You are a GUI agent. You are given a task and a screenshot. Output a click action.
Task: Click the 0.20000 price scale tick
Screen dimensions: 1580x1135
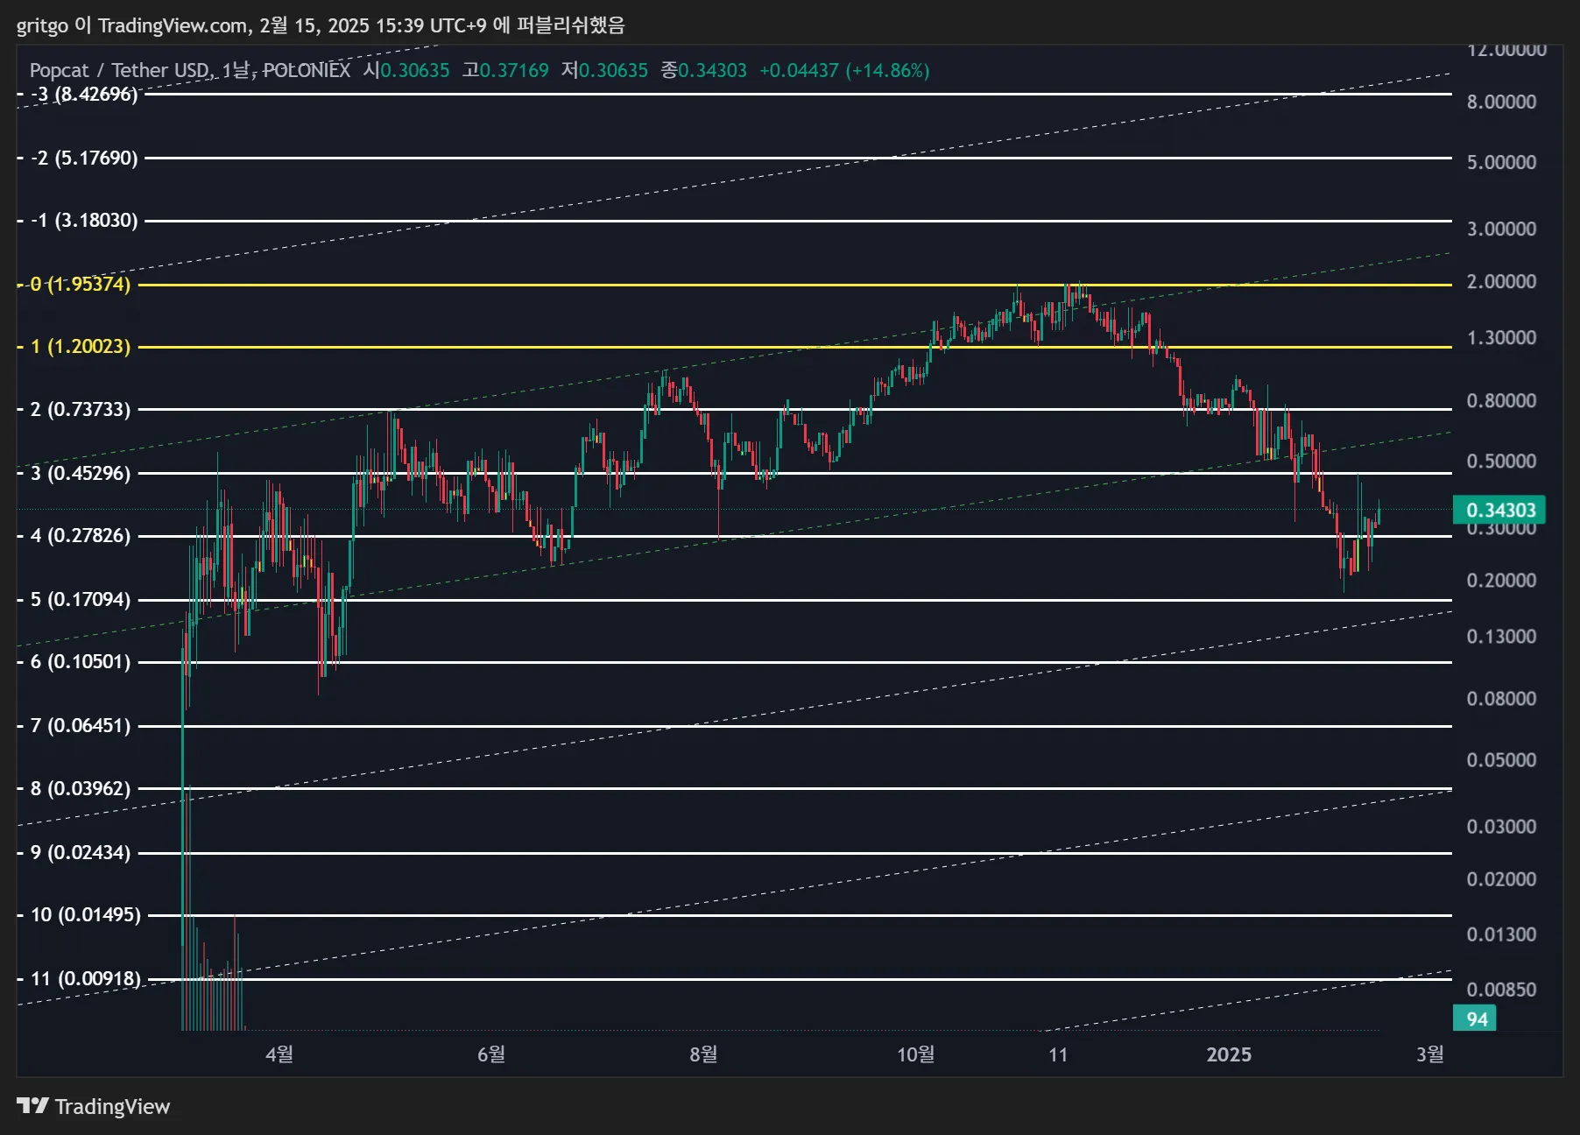click(1501, 580)
